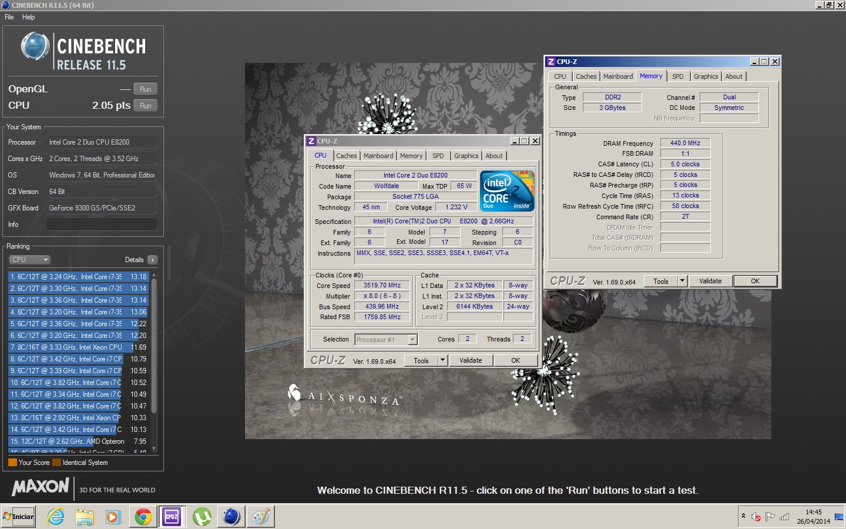Select ranking entry 15 AMD Opteron
Image resolution: width=846 pixels, height=529 pixels.
78,441
